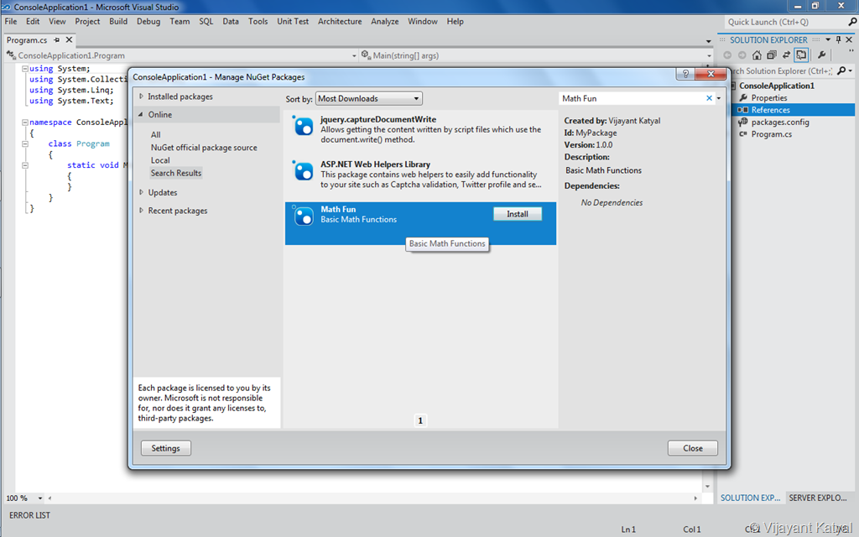The image size is (859, 537).
Task: Open editor zoom level dropdown
Action: coord(40,498)
